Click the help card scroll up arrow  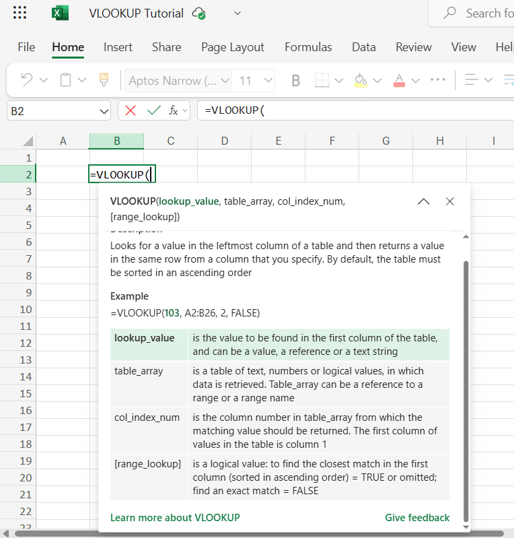466,236
